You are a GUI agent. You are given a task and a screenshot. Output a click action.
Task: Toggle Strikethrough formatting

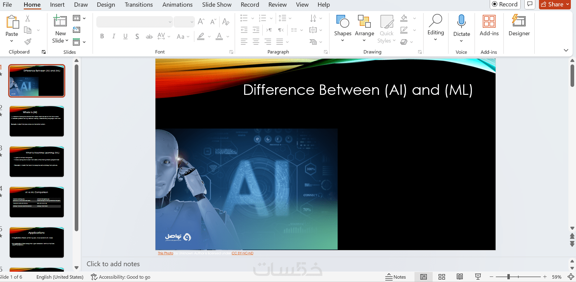[x=149, y=37]
